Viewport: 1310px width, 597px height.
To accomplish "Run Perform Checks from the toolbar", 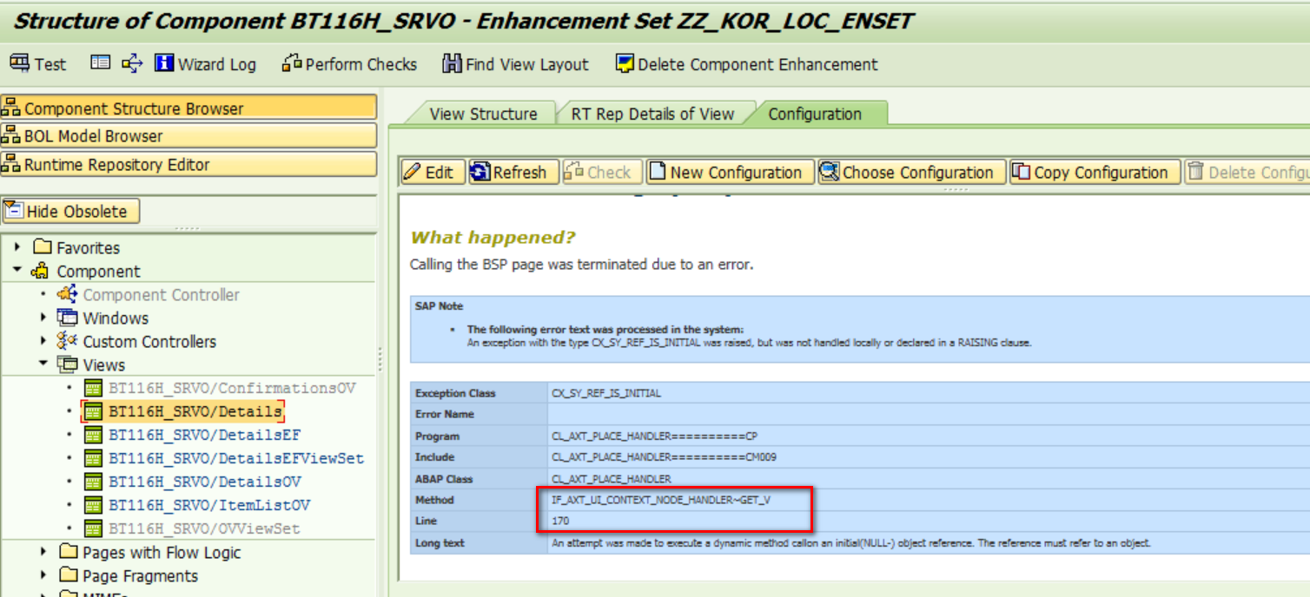I will coord(349,64).
